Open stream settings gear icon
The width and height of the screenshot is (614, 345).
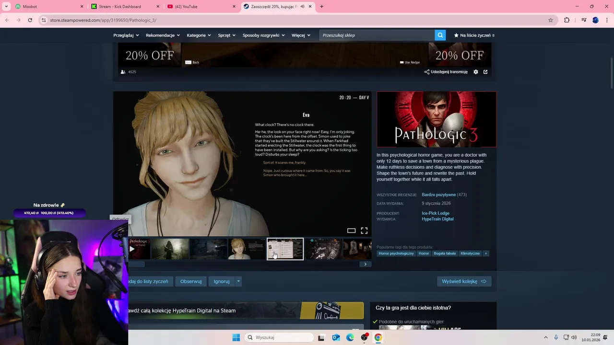[x=476, y=72]
